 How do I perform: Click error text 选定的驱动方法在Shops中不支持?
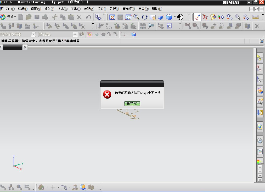[x=138, y=93]
